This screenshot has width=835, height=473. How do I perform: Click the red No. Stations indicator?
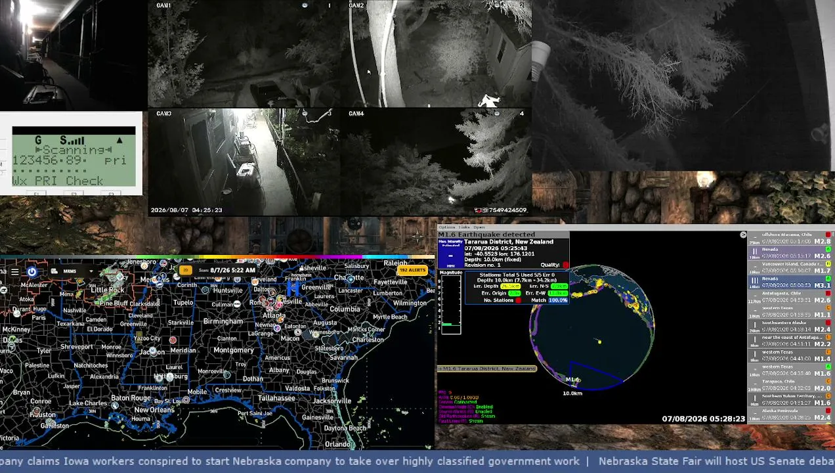tap(517, 300)
